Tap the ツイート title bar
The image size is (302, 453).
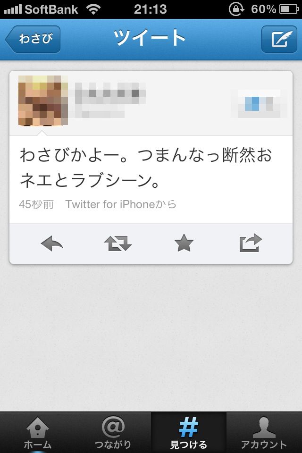point(150,38)
